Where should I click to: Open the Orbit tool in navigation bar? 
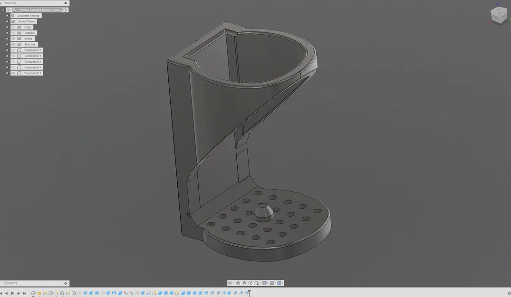230,283
